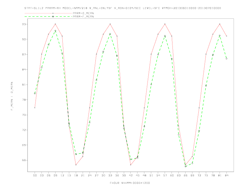This screenshot has height=191, width=247.
Task: Click x-axis tick label 57
Action: (165, 175)
